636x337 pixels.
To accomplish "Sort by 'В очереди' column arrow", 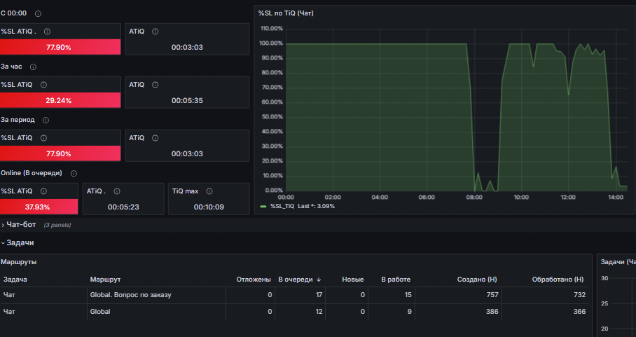I will 319,280.
